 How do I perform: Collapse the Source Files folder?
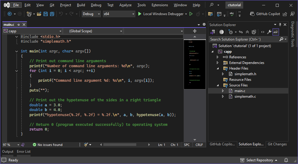[x=218, y=85]
